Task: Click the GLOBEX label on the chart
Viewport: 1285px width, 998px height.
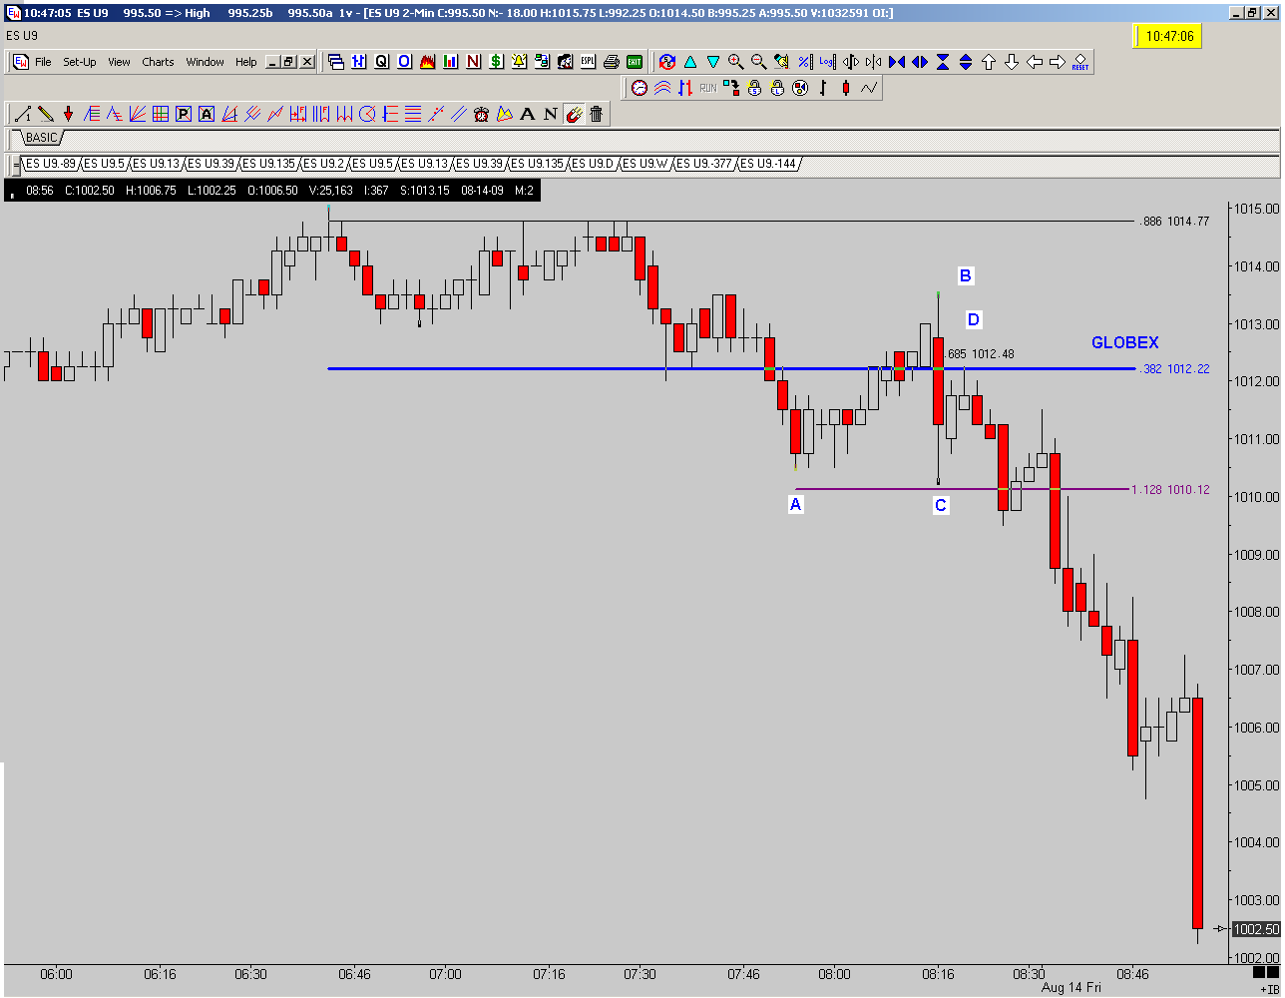Action: [1124, 342]
